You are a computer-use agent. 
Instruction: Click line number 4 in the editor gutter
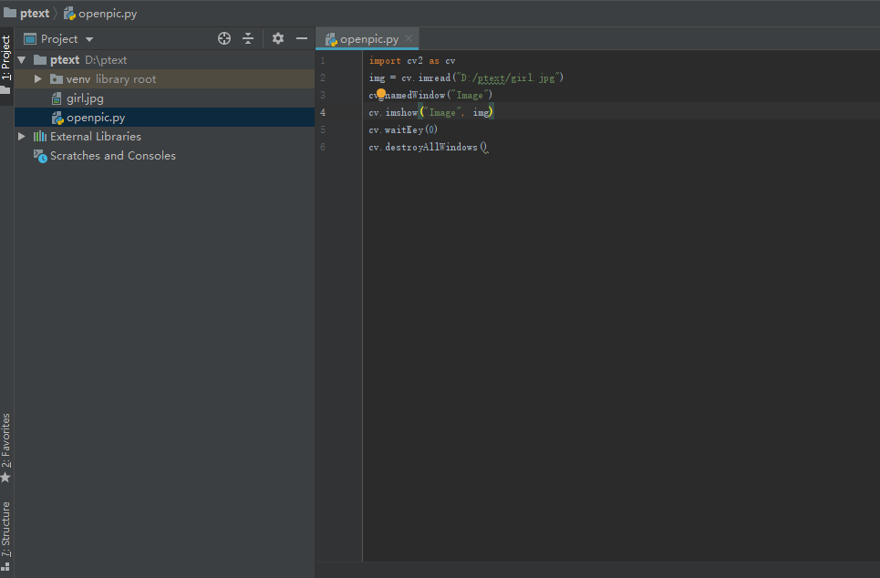coord(323,112)
